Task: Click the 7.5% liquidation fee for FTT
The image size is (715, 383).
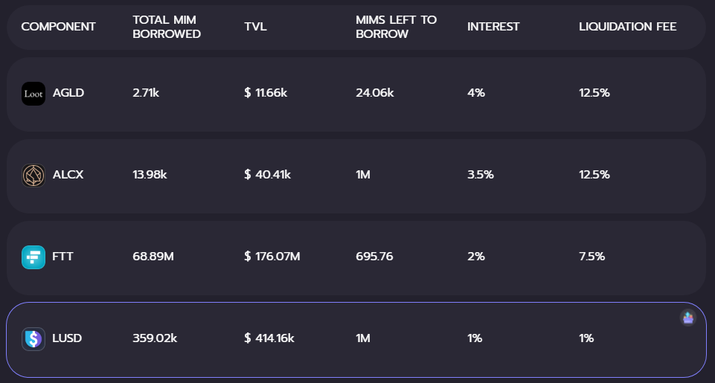Action: click(592, 257)
